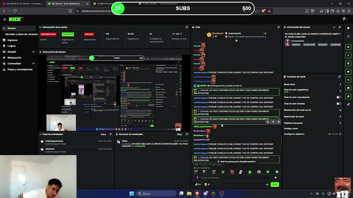Viewport: 353px width, 198px height.
Task: Click the stream preview icon in right sidebar
Action: (348, 47)
